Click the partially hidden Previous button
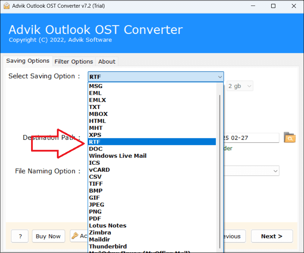 235,236
